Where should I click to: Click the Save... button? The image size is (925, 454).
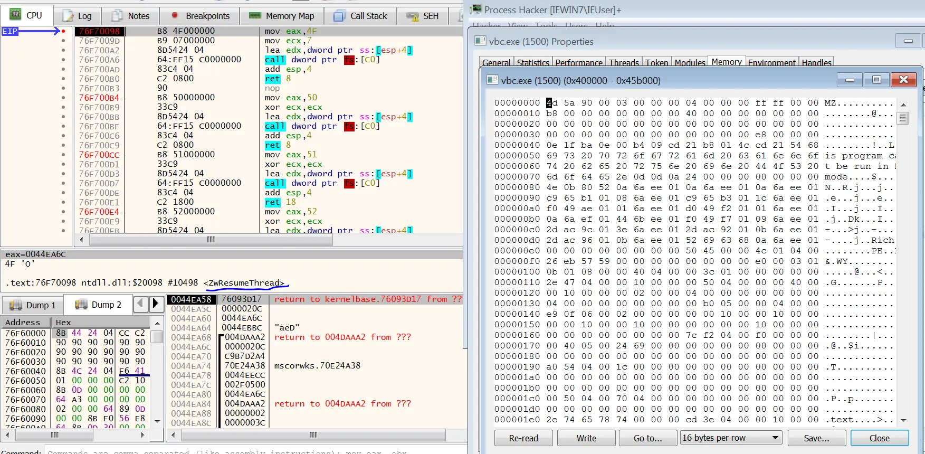tap(816, 438)
